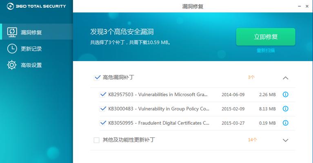Uncheck the 高危漏洞补丁 group checkbox
313x163 pixels.
[97, 77]
